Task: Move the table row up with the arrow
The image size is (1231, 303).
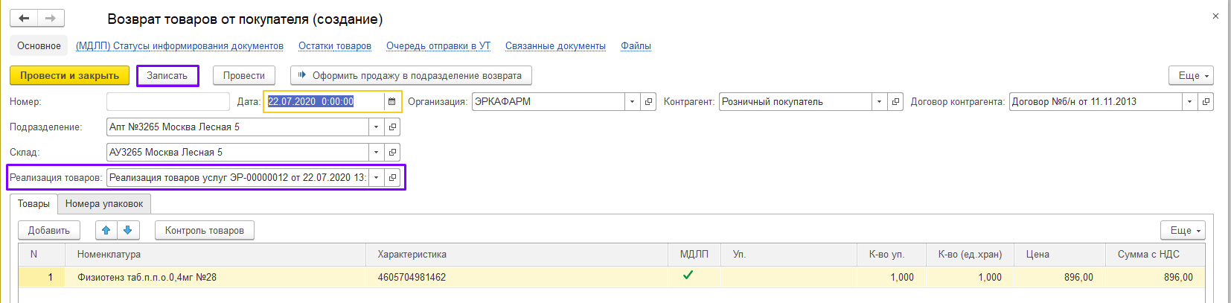Action: 106,230
